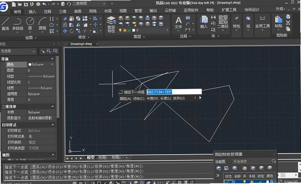Toggle layer on/off lightbulb in layer toolbar
The width and height of the screenshot is (301, 184).
pyautogui.click(x=120, y=30)
